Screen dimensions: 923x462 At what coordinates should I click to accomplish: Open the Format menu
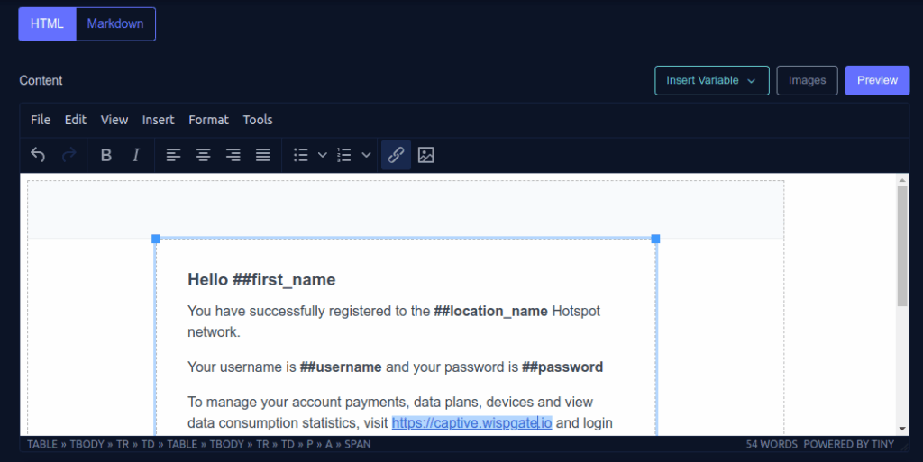click(x=208, y=120)
